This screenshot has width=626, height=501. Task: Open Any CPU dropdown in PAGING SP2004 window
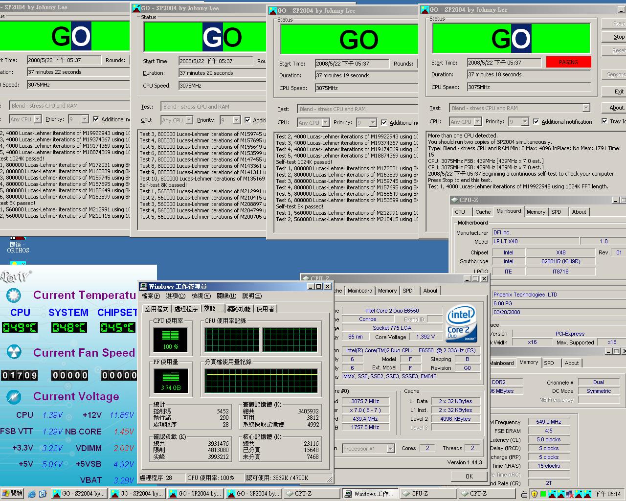[x=477, y=121]
